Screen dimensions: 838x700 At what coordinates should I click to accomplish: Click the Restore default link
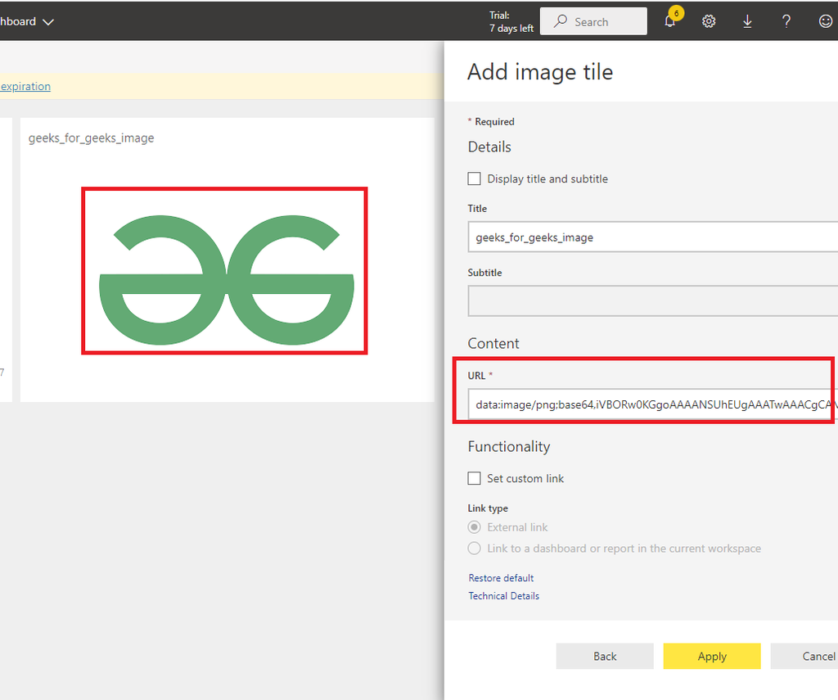pyautogui.click(x=501, y=578)
